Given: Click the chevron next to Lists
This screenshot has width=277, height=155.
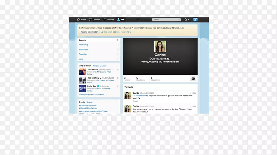Looking at the screenshot, I should pyautogui.click(x=118, y=59).
